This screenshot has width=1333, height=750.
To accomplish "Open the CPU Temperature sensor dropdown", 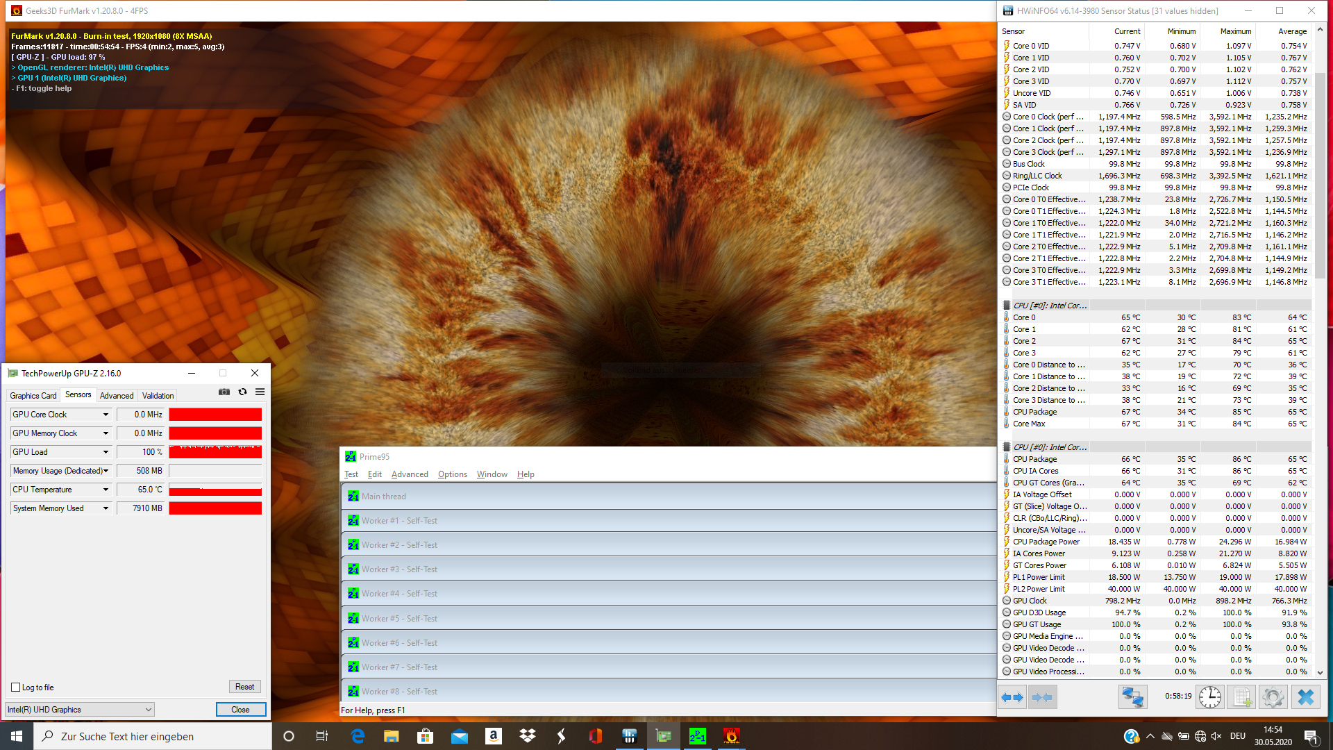I will pyautogui.click(x=106, y=490).
